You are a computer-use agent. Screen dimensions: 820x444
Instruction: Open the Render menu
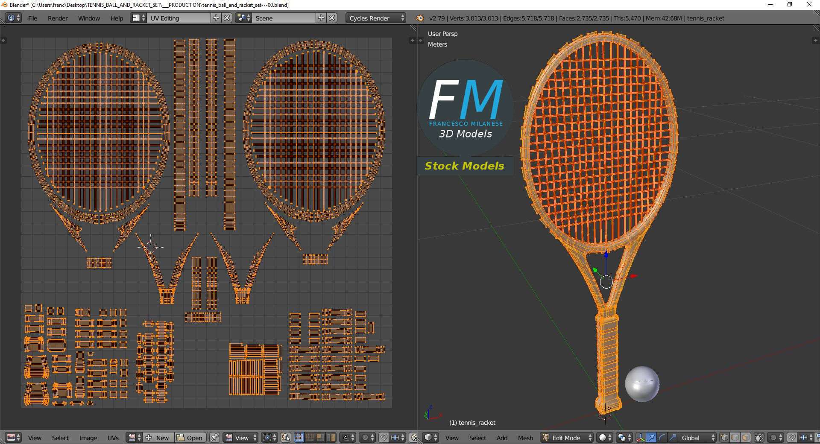click(x=58, y=18)
